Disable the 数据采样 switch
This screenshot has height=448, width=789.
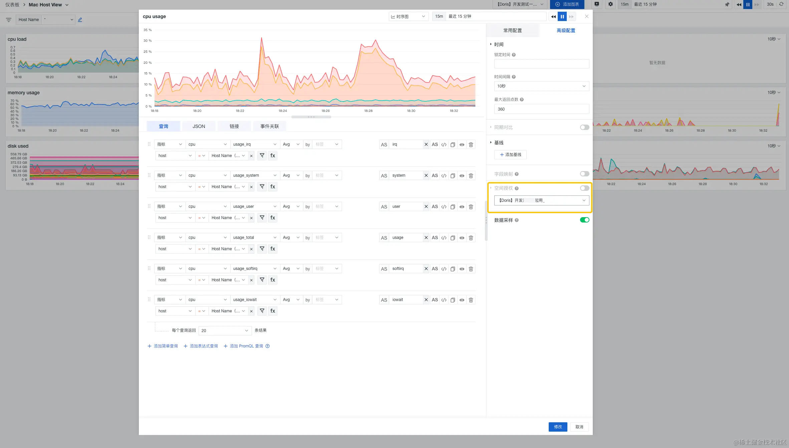tap(584, 220)
